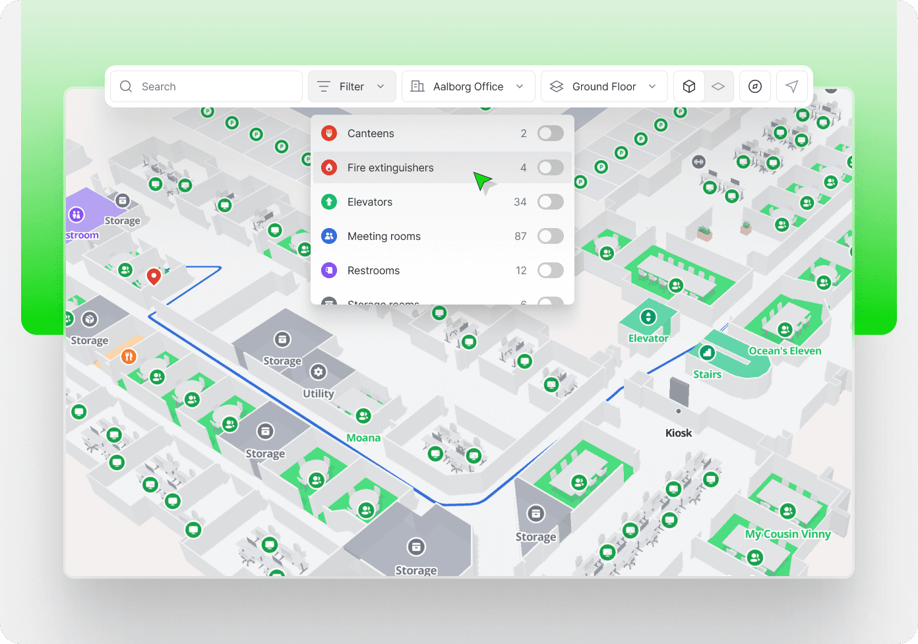The width and height of the screenshot is (918, 644).
Task: Open the Ground Floor selector dropdown
Action: (604, 86)
